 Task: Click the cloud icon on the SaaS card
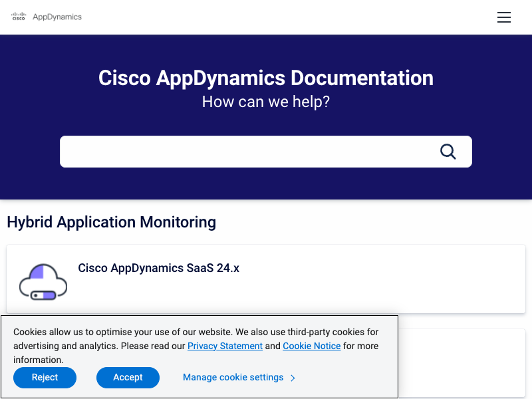[43, 282]
